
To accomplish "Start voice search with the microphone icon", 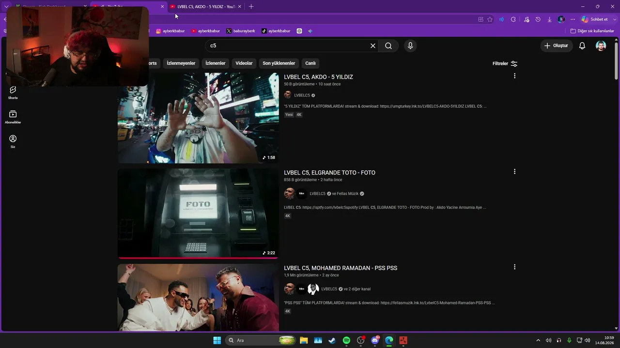I will 410,46.
